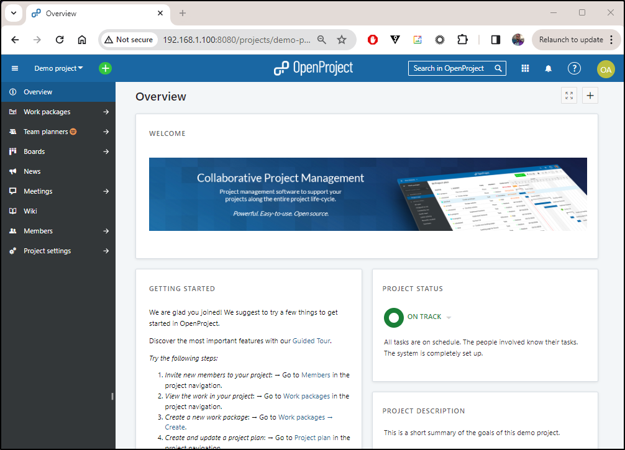The height and width of the screenshot is (450, 625).
Task: Click the green ON TRACK status circle
Action: [x=393, y=318]
